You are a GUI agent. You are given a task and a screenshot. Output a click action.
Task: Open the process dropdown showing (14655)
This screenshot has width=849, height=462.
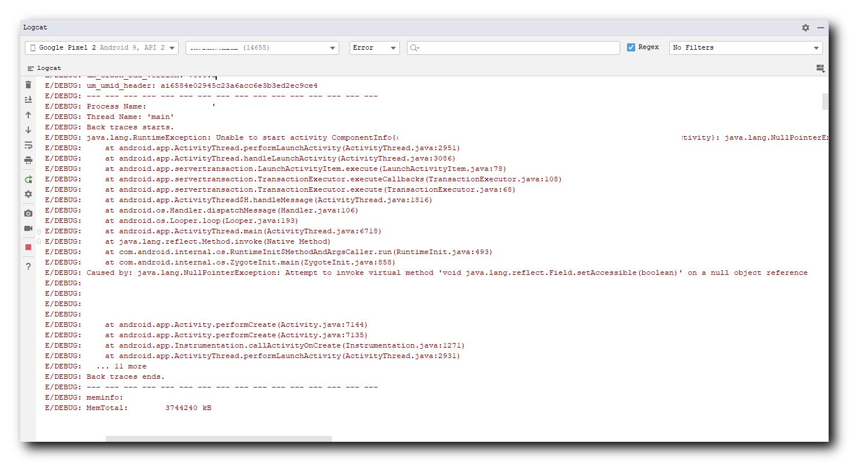[x=262, y=47]
